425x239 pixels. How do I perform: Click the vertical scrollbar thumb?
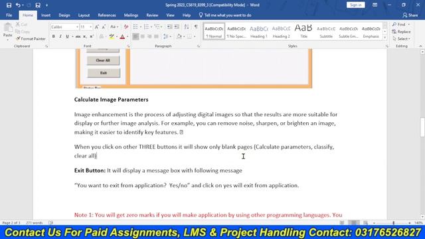(x=422, y=127)
